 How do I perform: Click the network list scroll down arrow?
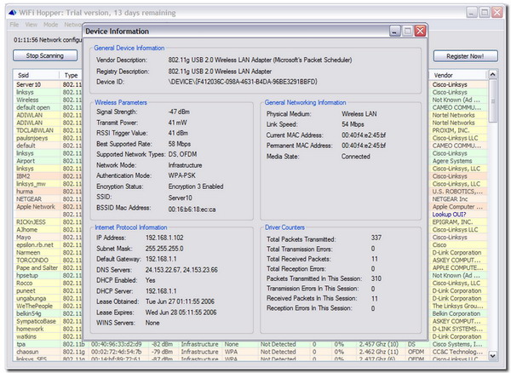tap(492, 356)
